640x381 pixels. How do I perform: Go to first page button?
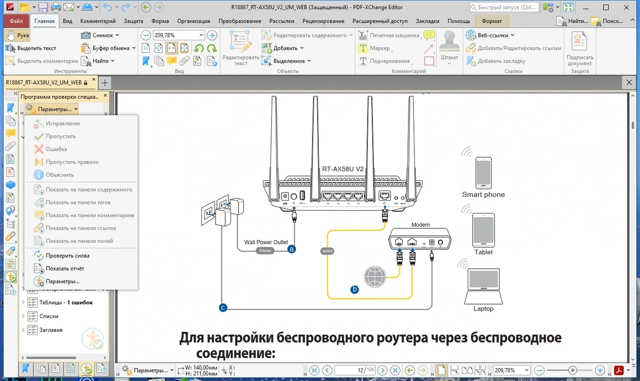315,370
